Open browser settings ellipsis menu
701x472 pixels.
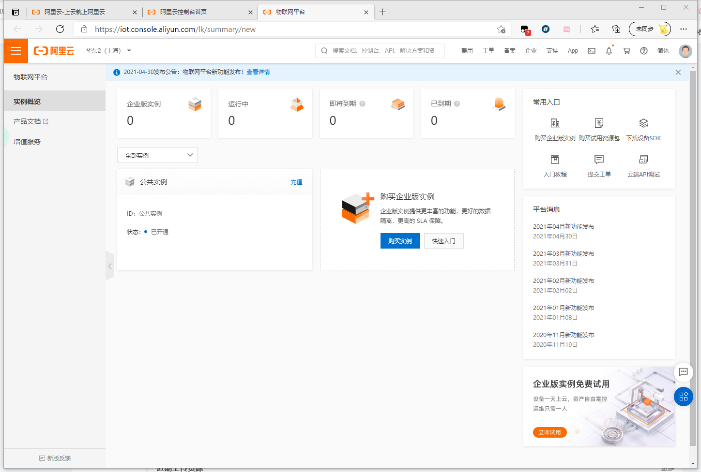[x=684, y=29]
